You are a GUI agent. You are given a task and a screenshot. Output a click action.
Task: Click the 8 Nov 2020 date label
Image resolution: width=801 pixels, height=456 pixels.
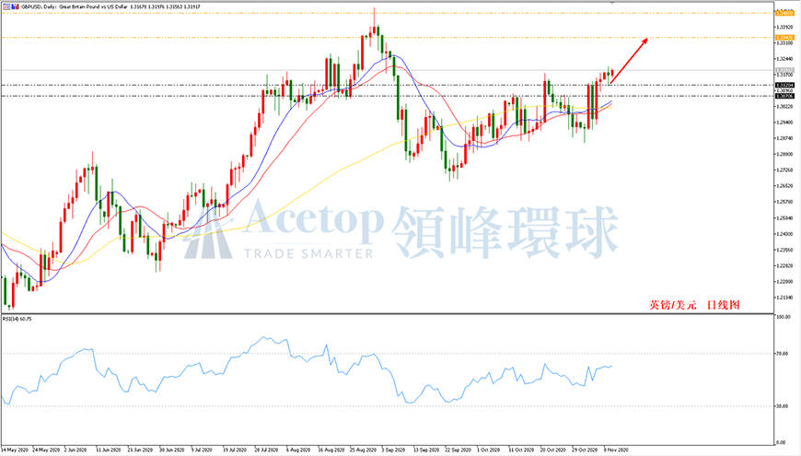[x=616, y=450]
